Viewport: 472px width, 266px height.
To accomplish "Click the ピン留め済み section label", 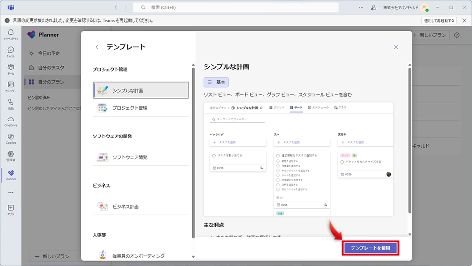I will point(39,97).
